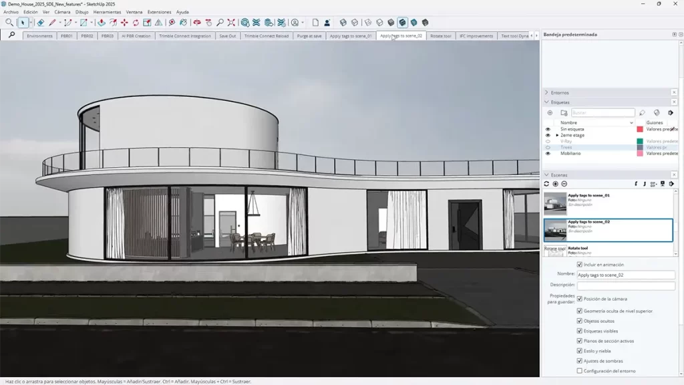
Task: Open the Nombre column sort dropdown
Action: pyautogui.click(x=631, y=122)
